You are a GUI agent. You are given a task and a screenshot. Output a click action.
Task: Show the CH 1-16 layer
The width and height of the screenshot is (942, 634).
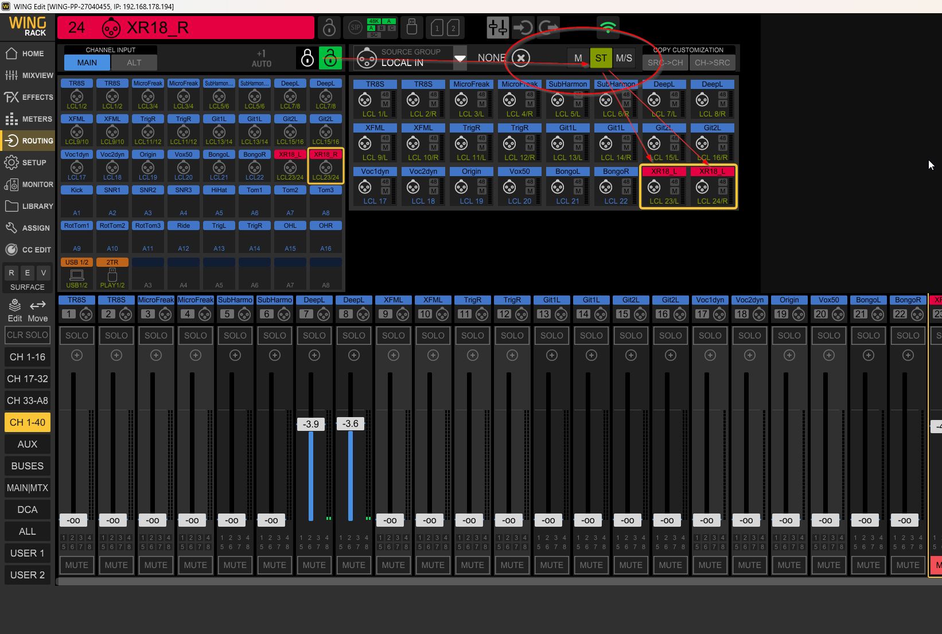point(28,357)
